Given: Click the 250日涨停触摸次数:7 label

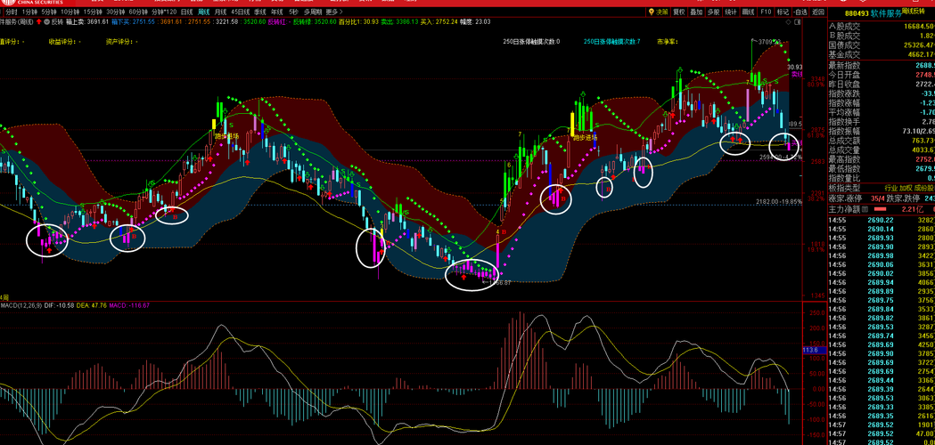Looking at the screenshot, I should (x=611, y=42).
